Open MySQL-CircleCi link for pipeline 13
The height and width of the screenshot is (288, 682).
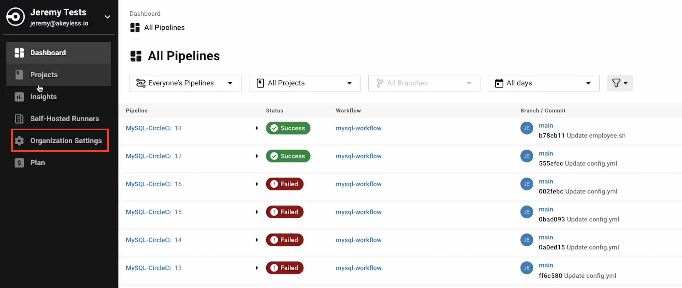coord(148,268)
